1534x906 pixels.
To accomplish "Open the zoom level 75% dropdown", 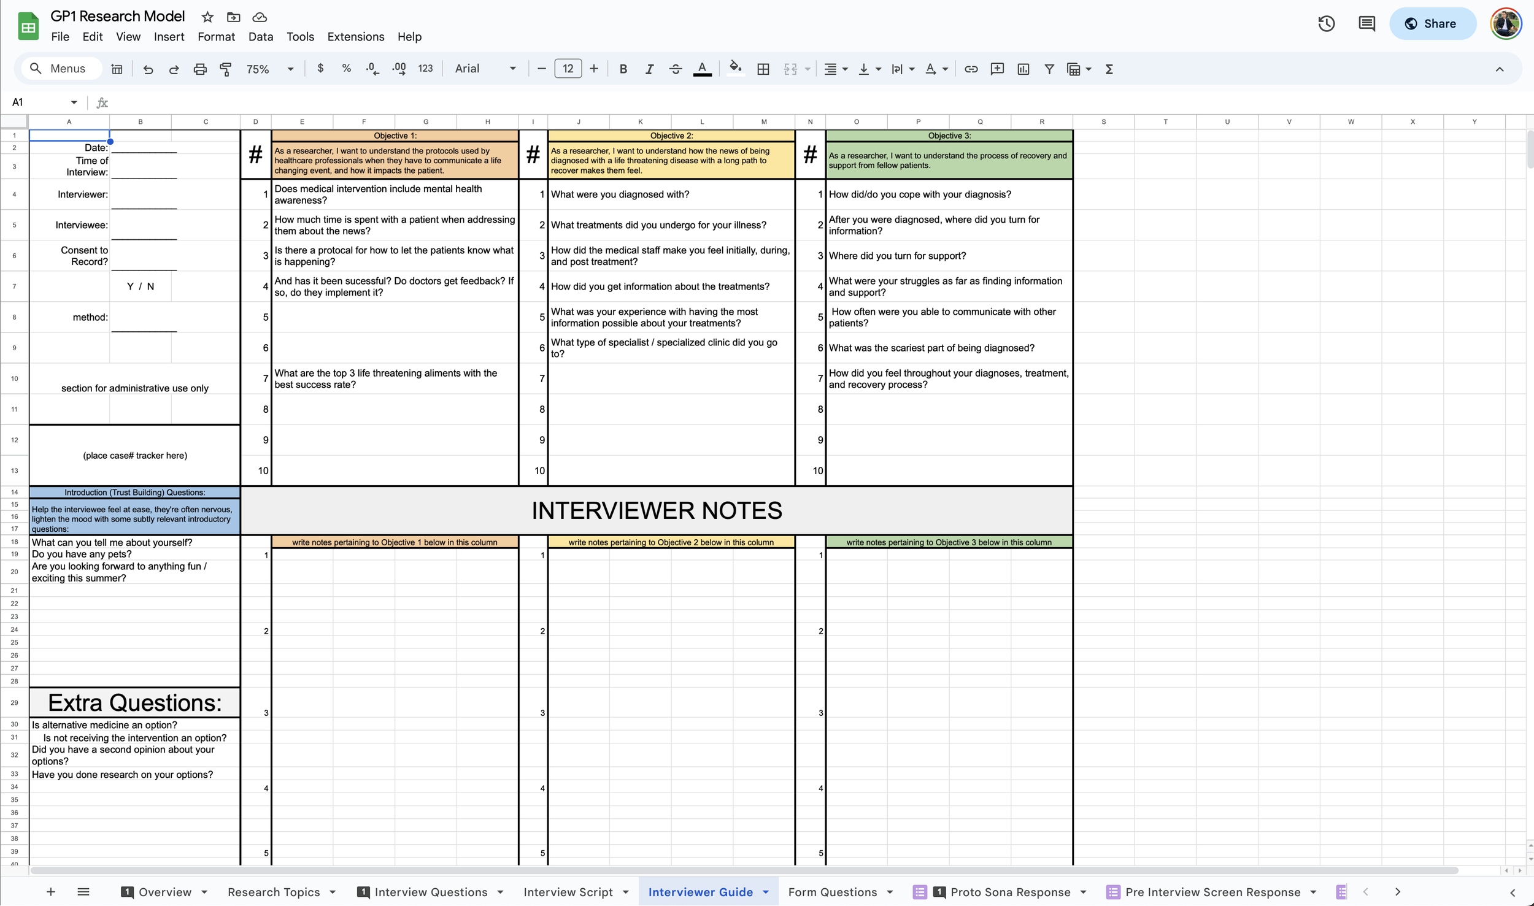I will (x=270, y=69).
